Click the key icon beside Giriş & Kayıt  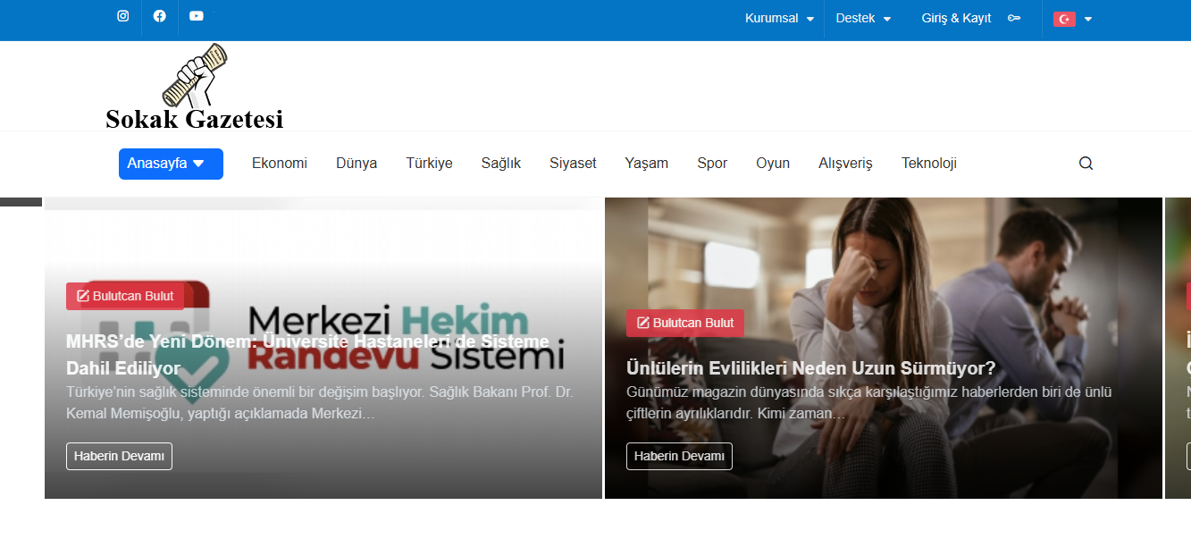[x=1013, y=17]
